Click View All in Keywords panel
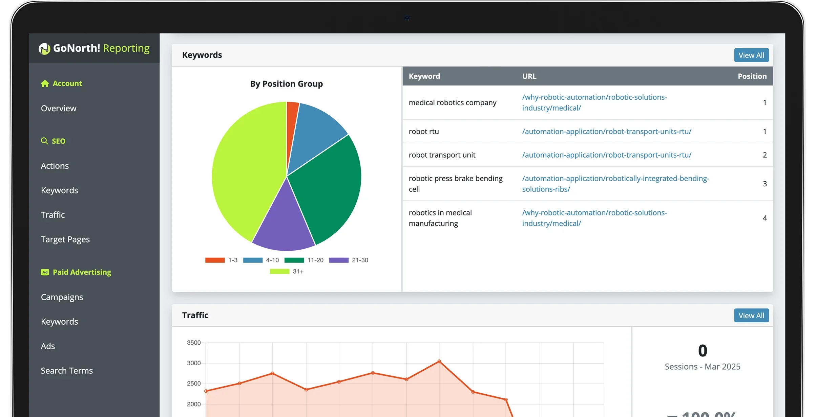 (x=751, y=55)
